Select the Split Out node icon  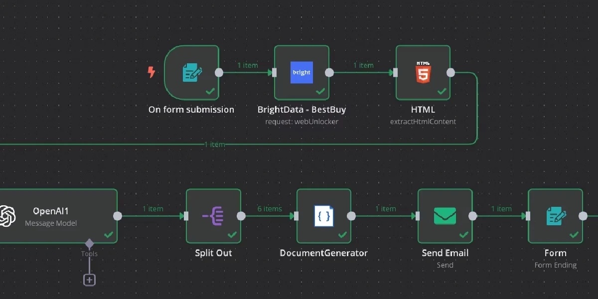[x=213, y=216]
